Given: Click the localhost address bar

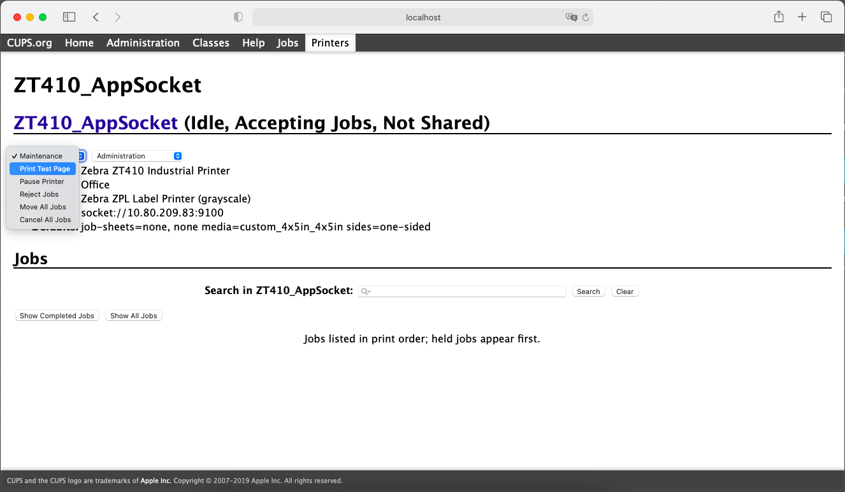Looking at the screenshot, I should (422, 17).
